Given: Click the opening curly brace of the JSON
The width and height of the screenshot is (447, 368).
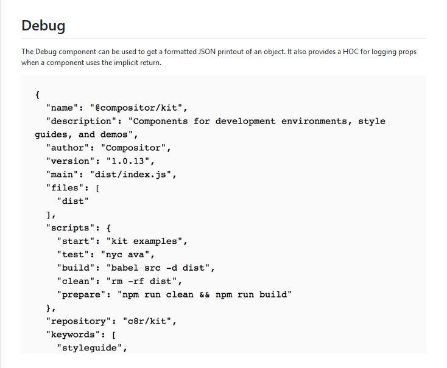Looking at the screenshot, I should [x=38, y=94].
